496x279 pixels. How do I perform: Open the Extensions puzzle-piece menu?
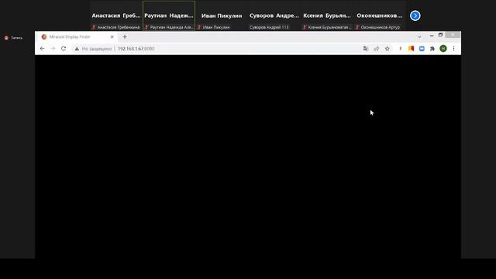(x=432, y=49)
